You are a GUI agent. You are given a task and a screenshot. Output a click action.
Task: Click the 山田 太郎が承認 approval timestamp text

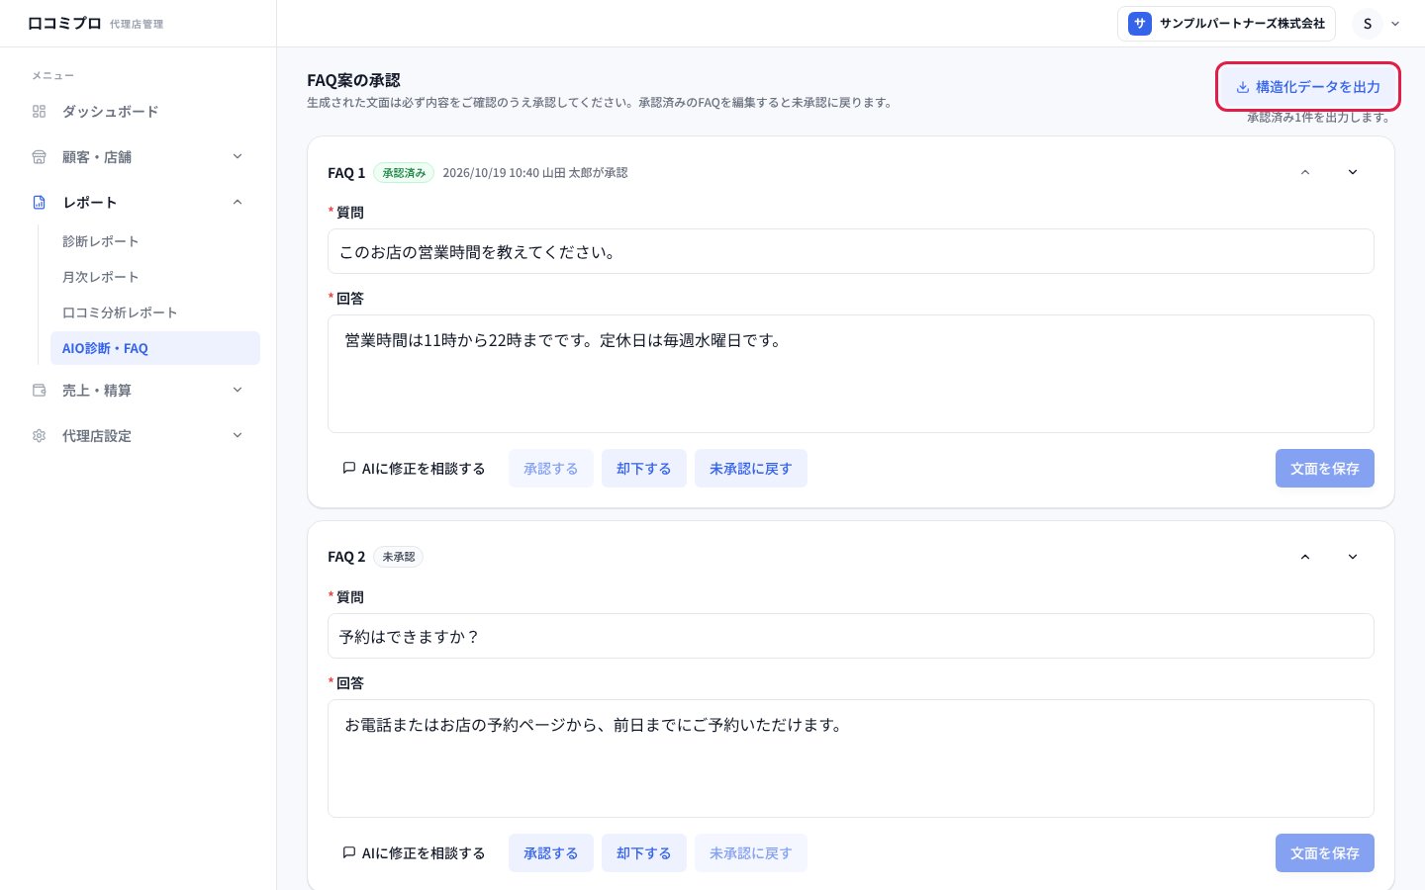pos(535,173)
